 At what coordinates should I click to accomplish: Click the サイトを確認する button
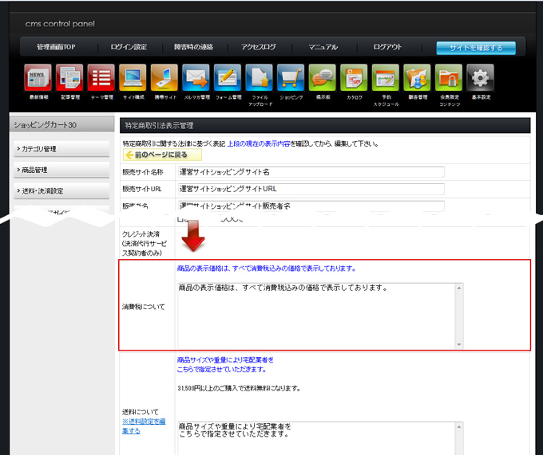tap(476, 48)
